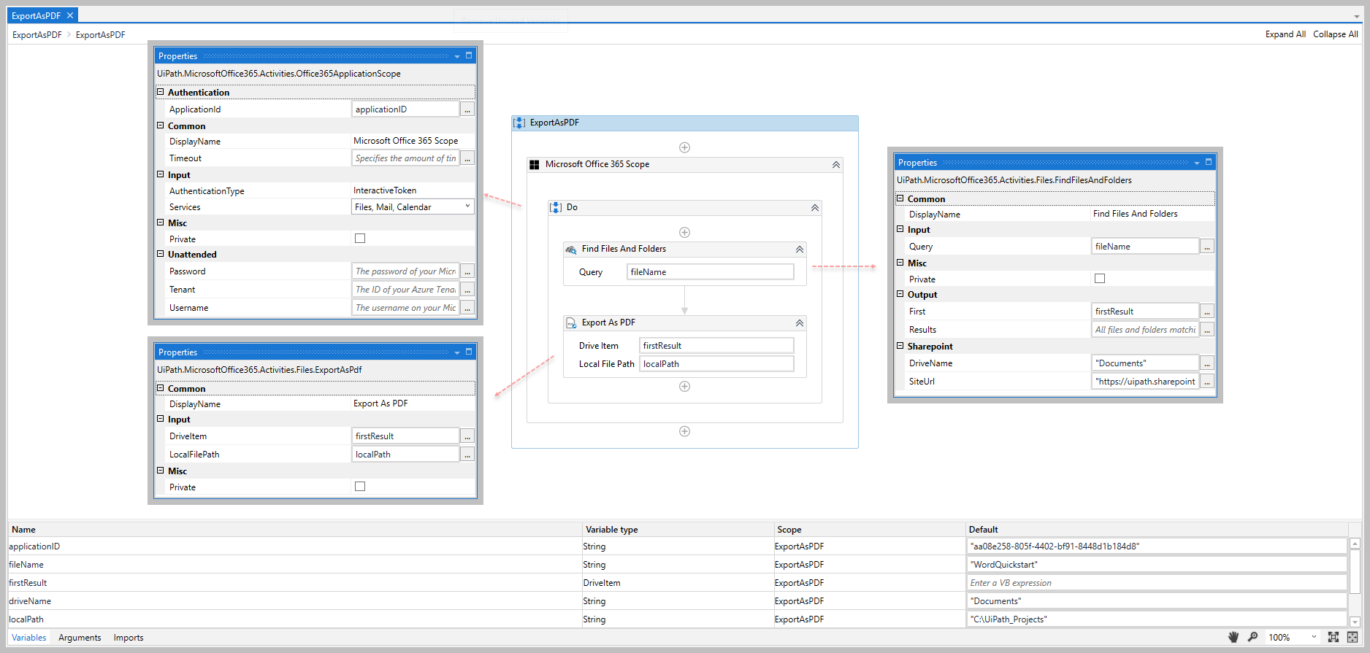Open ellipsis editor for Timeout property
This screenshot has width=1370, height=653.
pos(467,158)
